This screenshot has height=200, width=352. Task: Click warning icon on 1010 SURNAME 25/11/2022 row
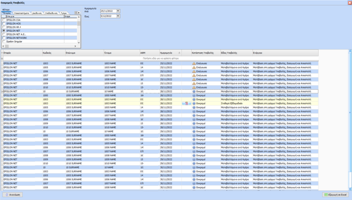pos(194,87)
